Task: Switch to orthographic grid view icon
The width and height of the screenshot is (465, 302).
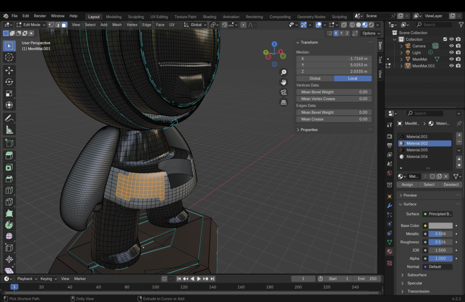Action: point(283,102)
